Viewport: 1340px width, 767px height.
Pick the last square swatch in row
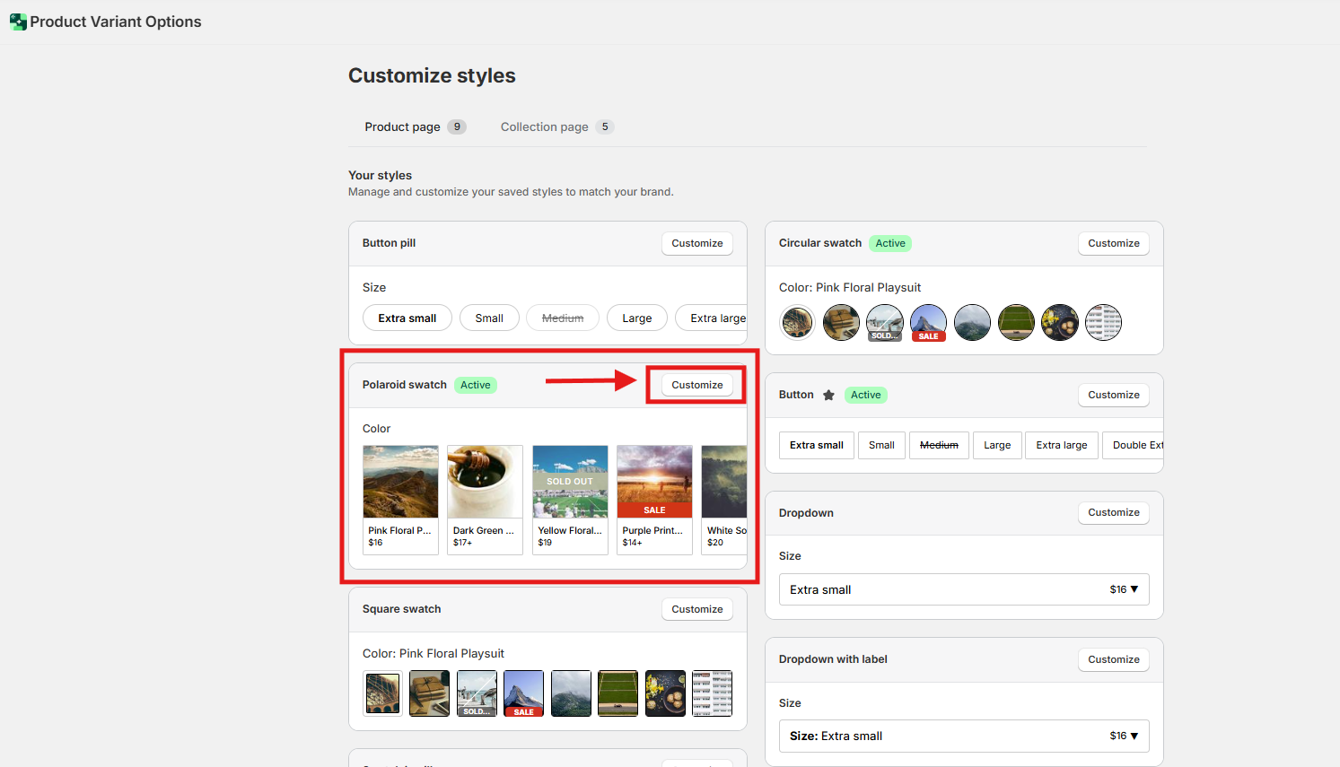click(712, 693)
